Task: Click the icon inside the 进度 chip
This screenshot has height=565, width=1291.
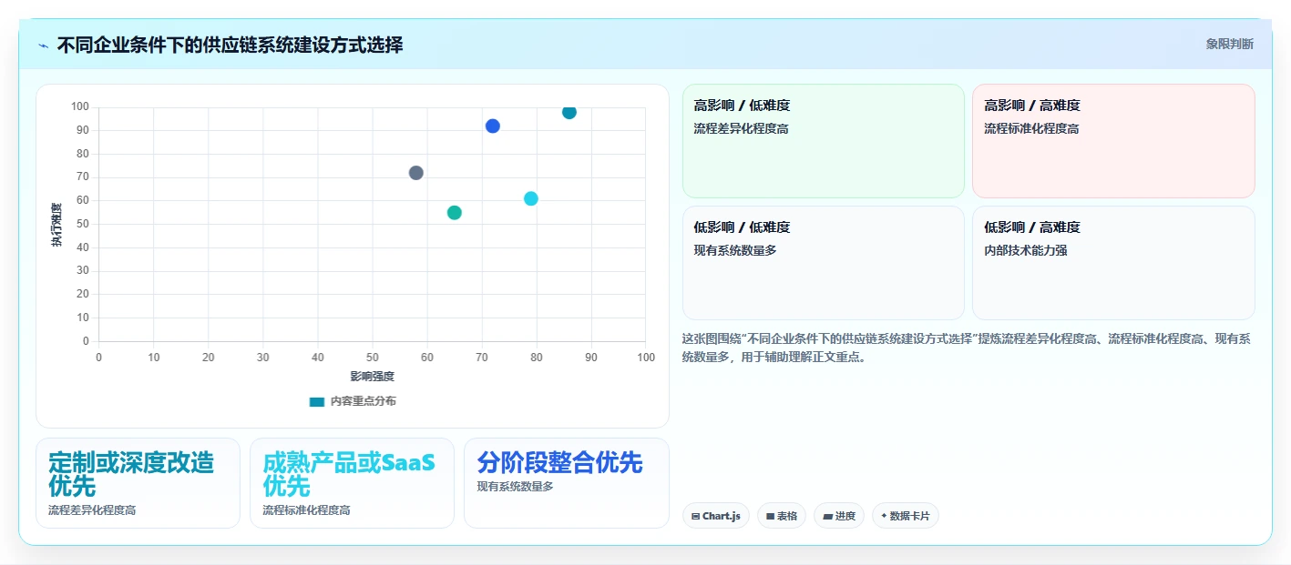Action: point(827,516)
